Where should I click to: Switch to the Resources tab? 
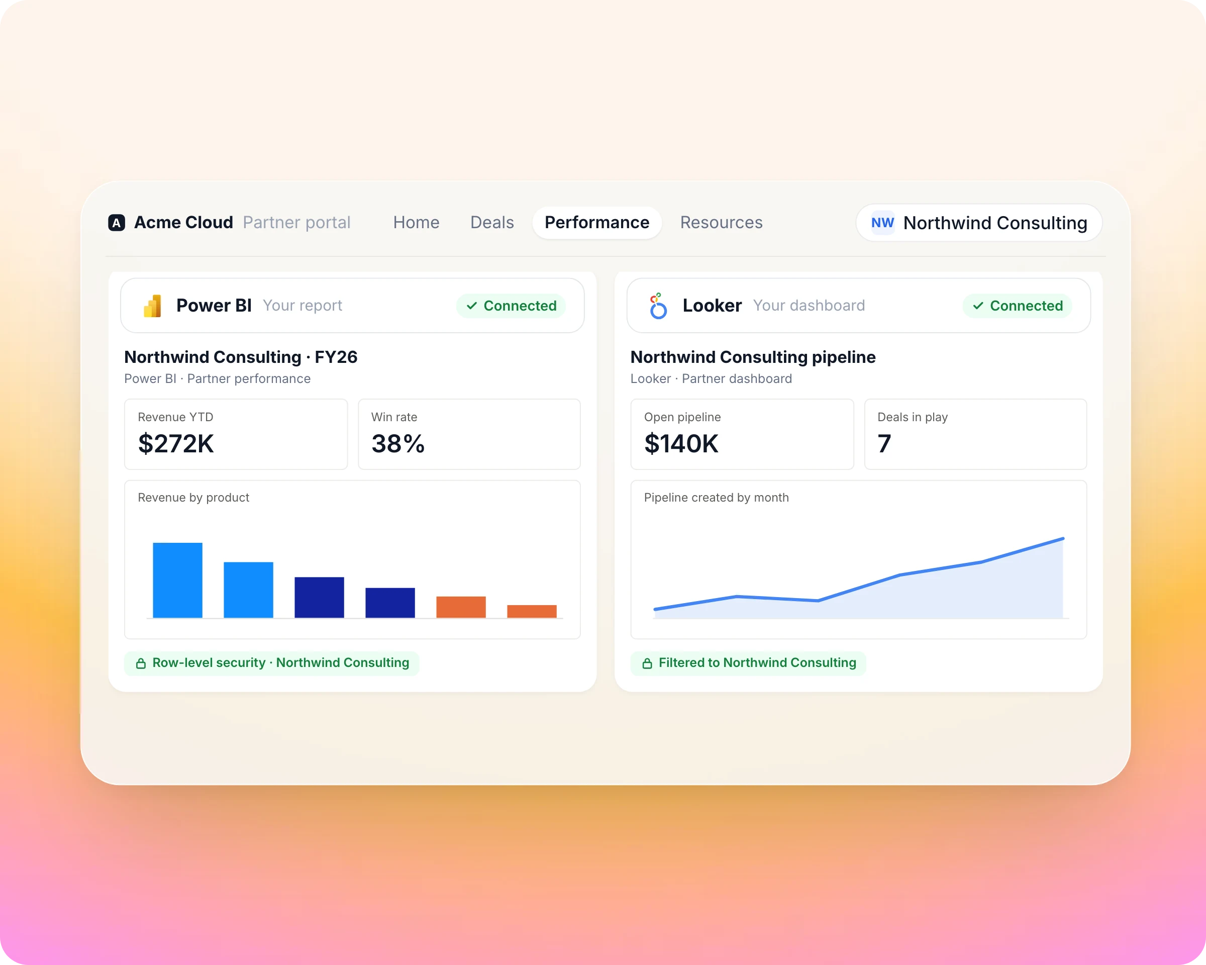721,223
